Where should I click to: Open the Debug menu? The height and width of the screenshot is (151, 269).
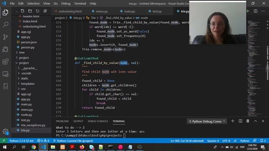point(66,3)
